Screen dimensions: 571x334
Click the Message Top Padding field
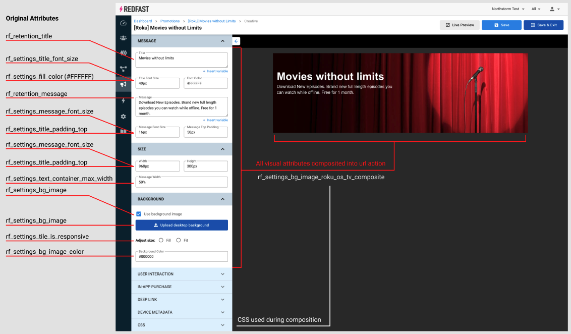tap(206, 132)
